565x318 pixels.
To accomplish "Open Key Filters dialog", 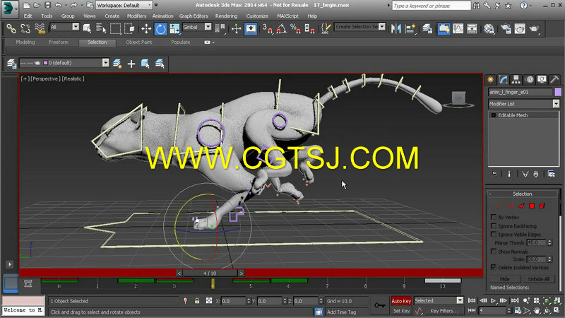I will coord(444,311).
